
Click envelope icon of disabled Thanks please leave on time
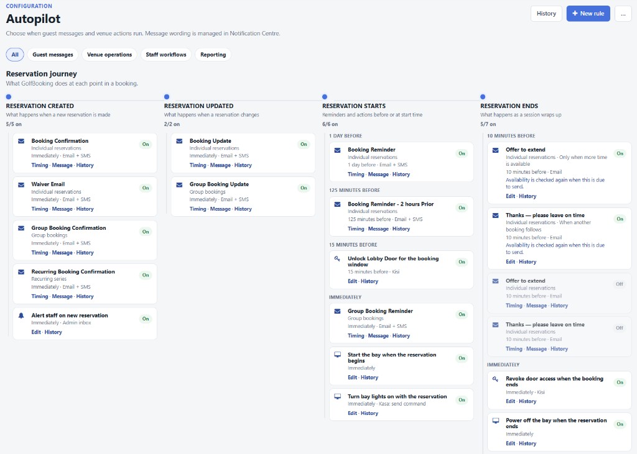click(x=495, y=325)
